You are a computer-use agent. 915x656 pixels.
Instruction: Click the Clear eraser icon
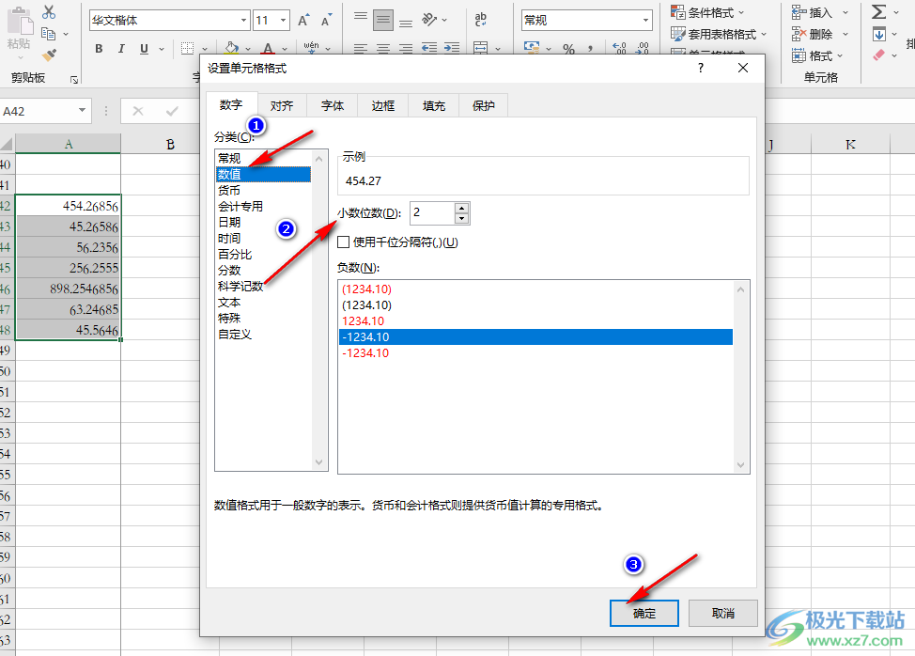point(878,55)
